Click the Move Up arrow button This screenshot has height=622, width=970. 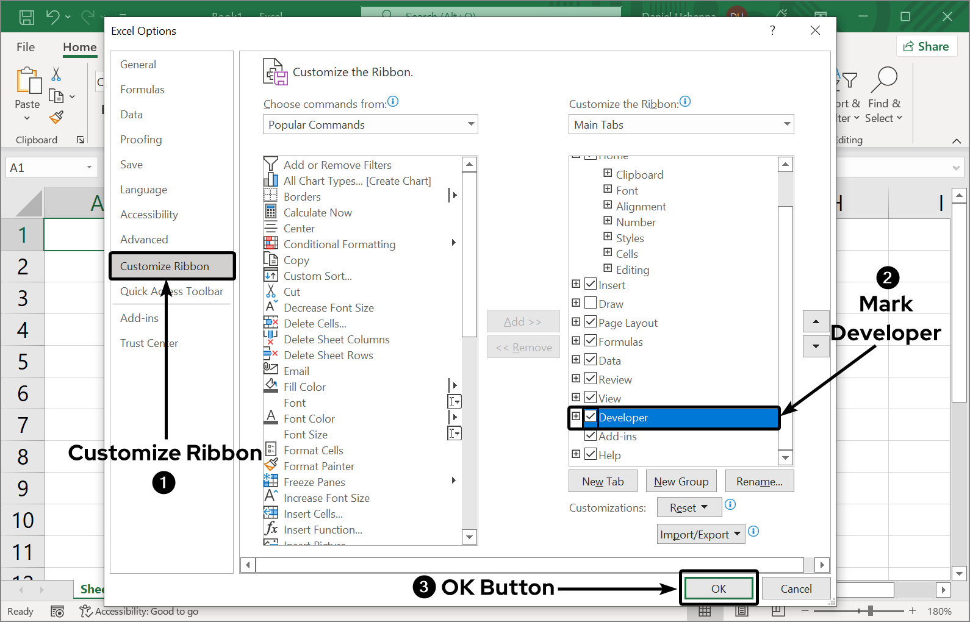click(x=816, y=321)
